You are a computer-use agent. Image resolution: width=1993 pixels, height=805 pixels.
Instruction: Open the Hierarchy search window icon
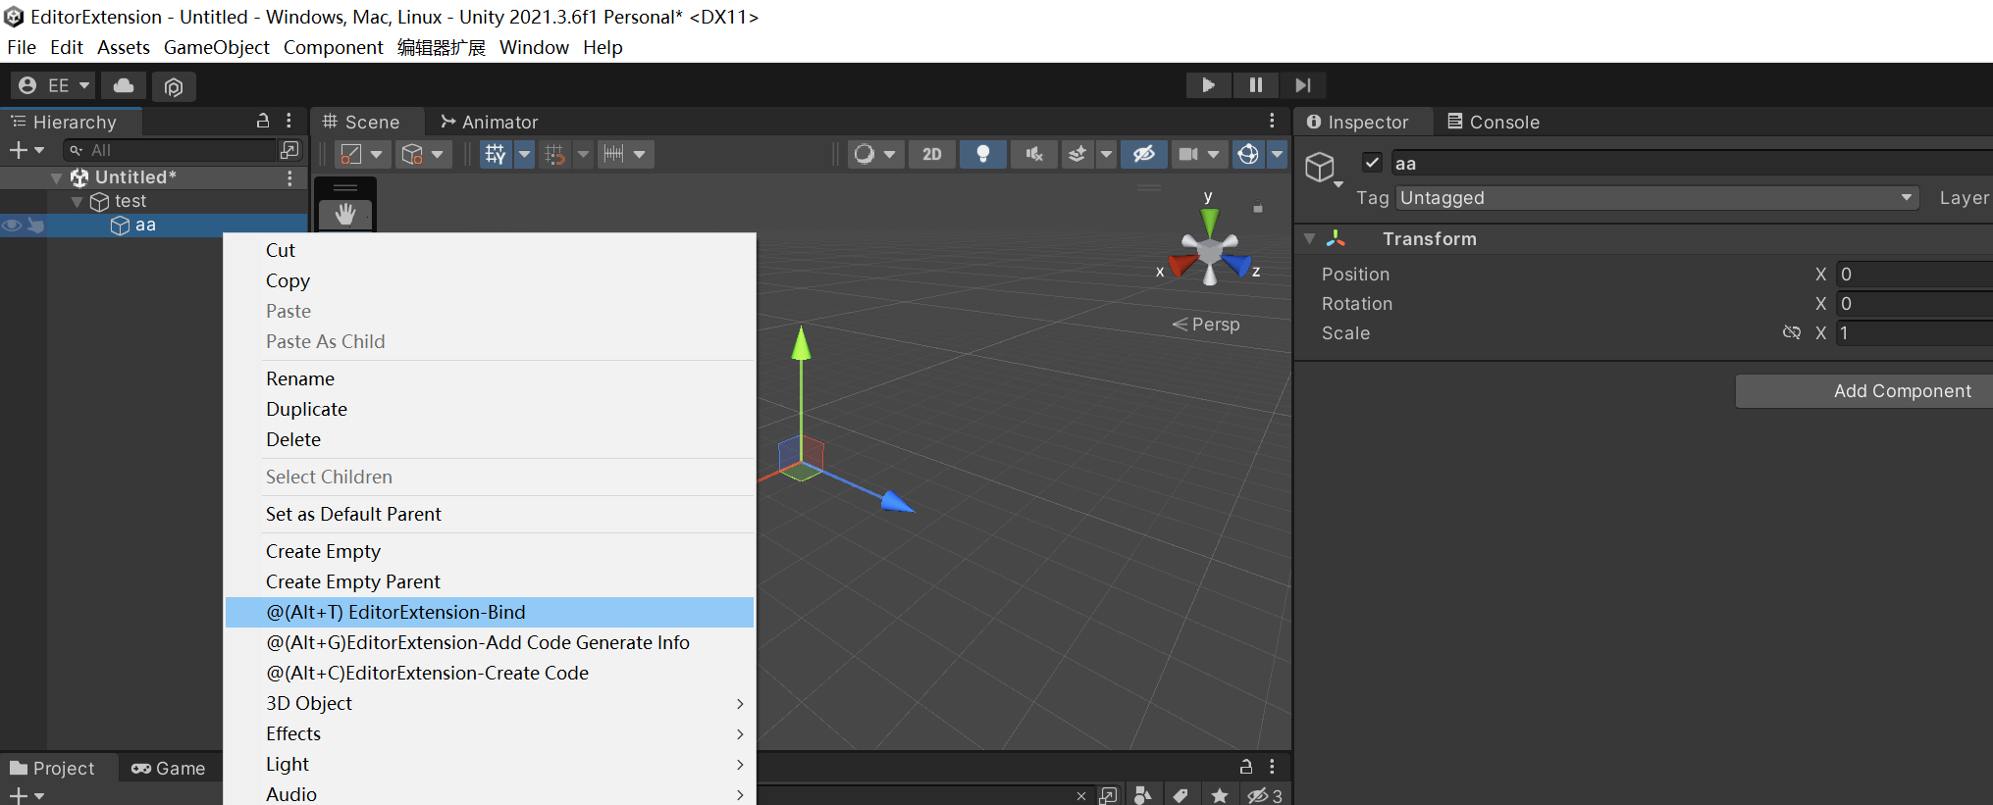(x=289, y=150)
